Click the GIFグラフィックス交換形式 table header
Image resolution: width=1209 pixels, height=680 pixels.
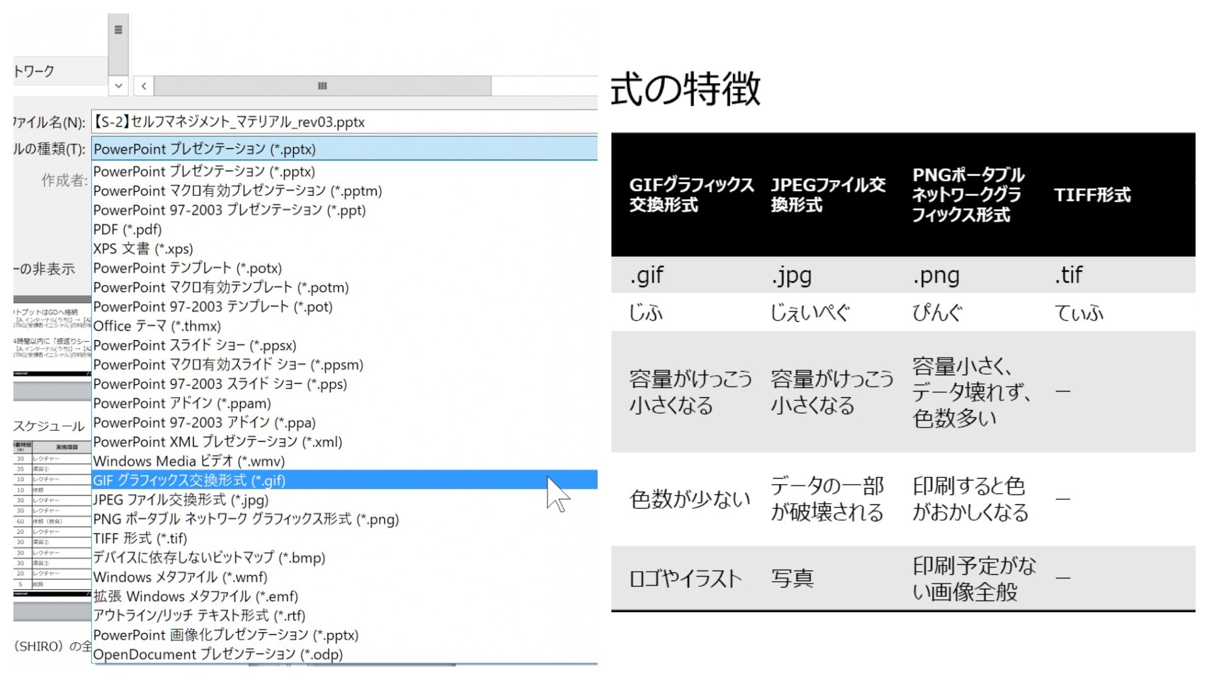coord(691,195)
